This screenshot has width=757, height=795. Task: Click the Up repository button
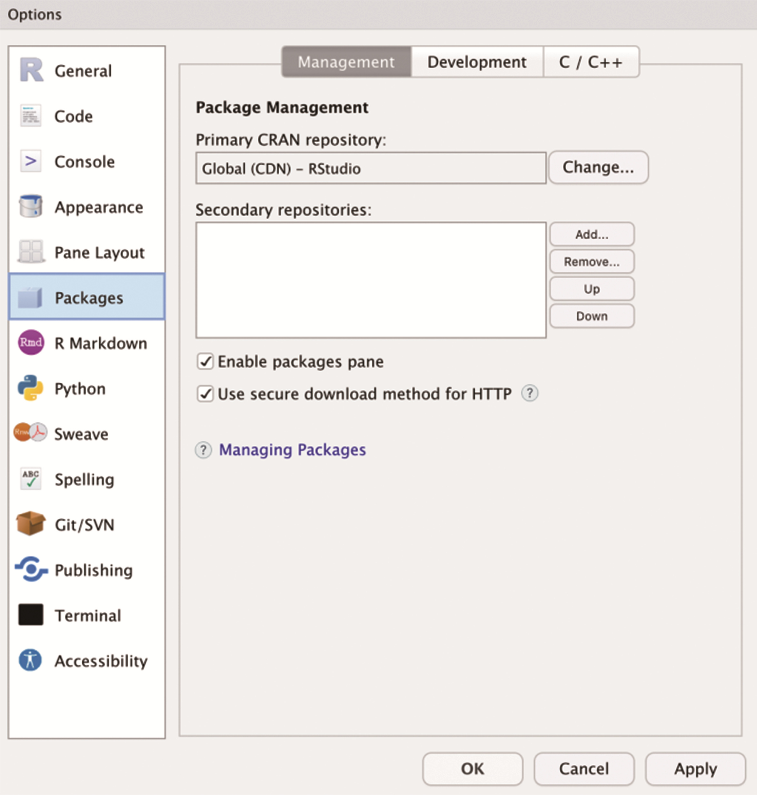(592, 289)
